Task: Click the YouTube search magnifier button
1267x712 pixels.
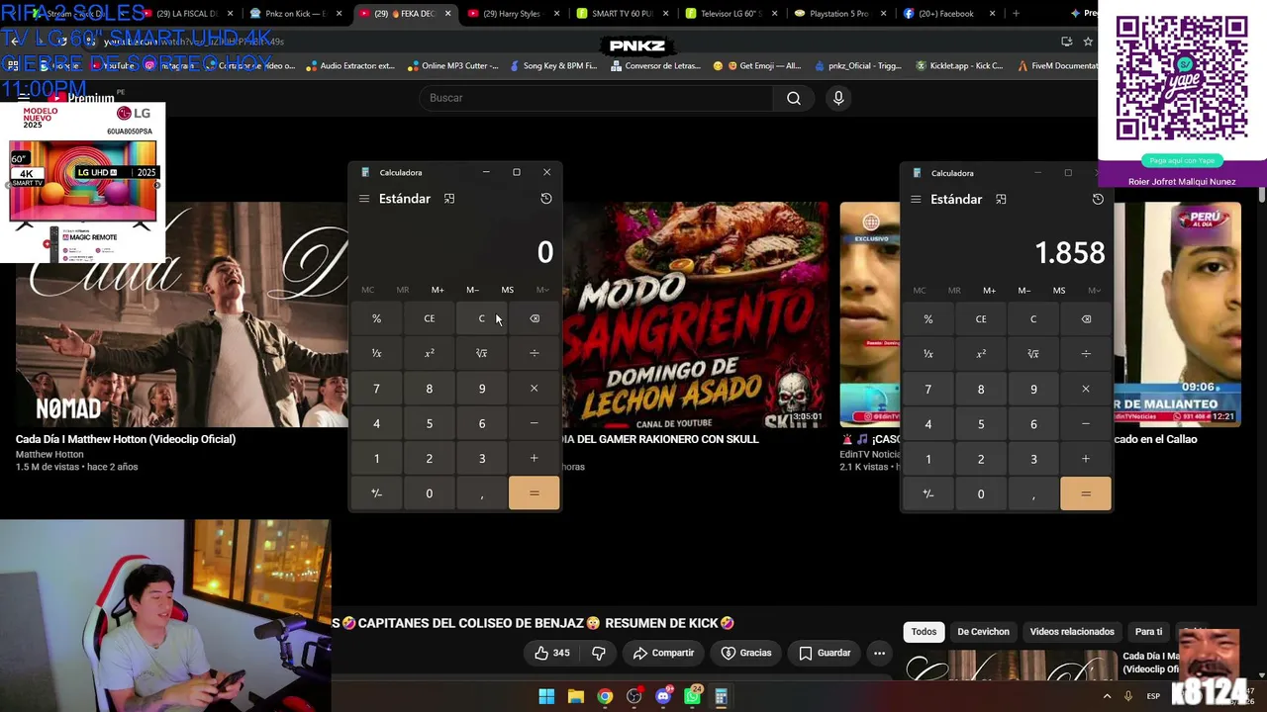Action: point(794,98)
